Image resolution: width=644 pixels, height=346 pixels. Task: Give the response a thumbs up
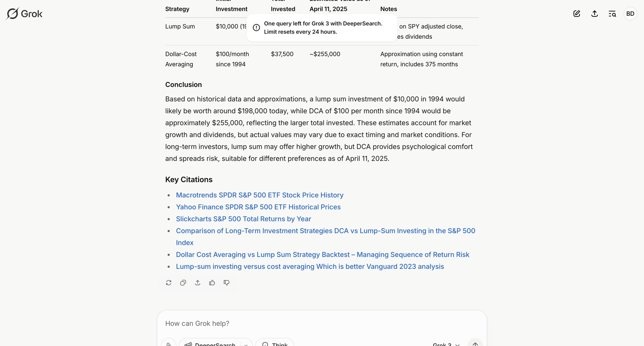coord(212,283)
